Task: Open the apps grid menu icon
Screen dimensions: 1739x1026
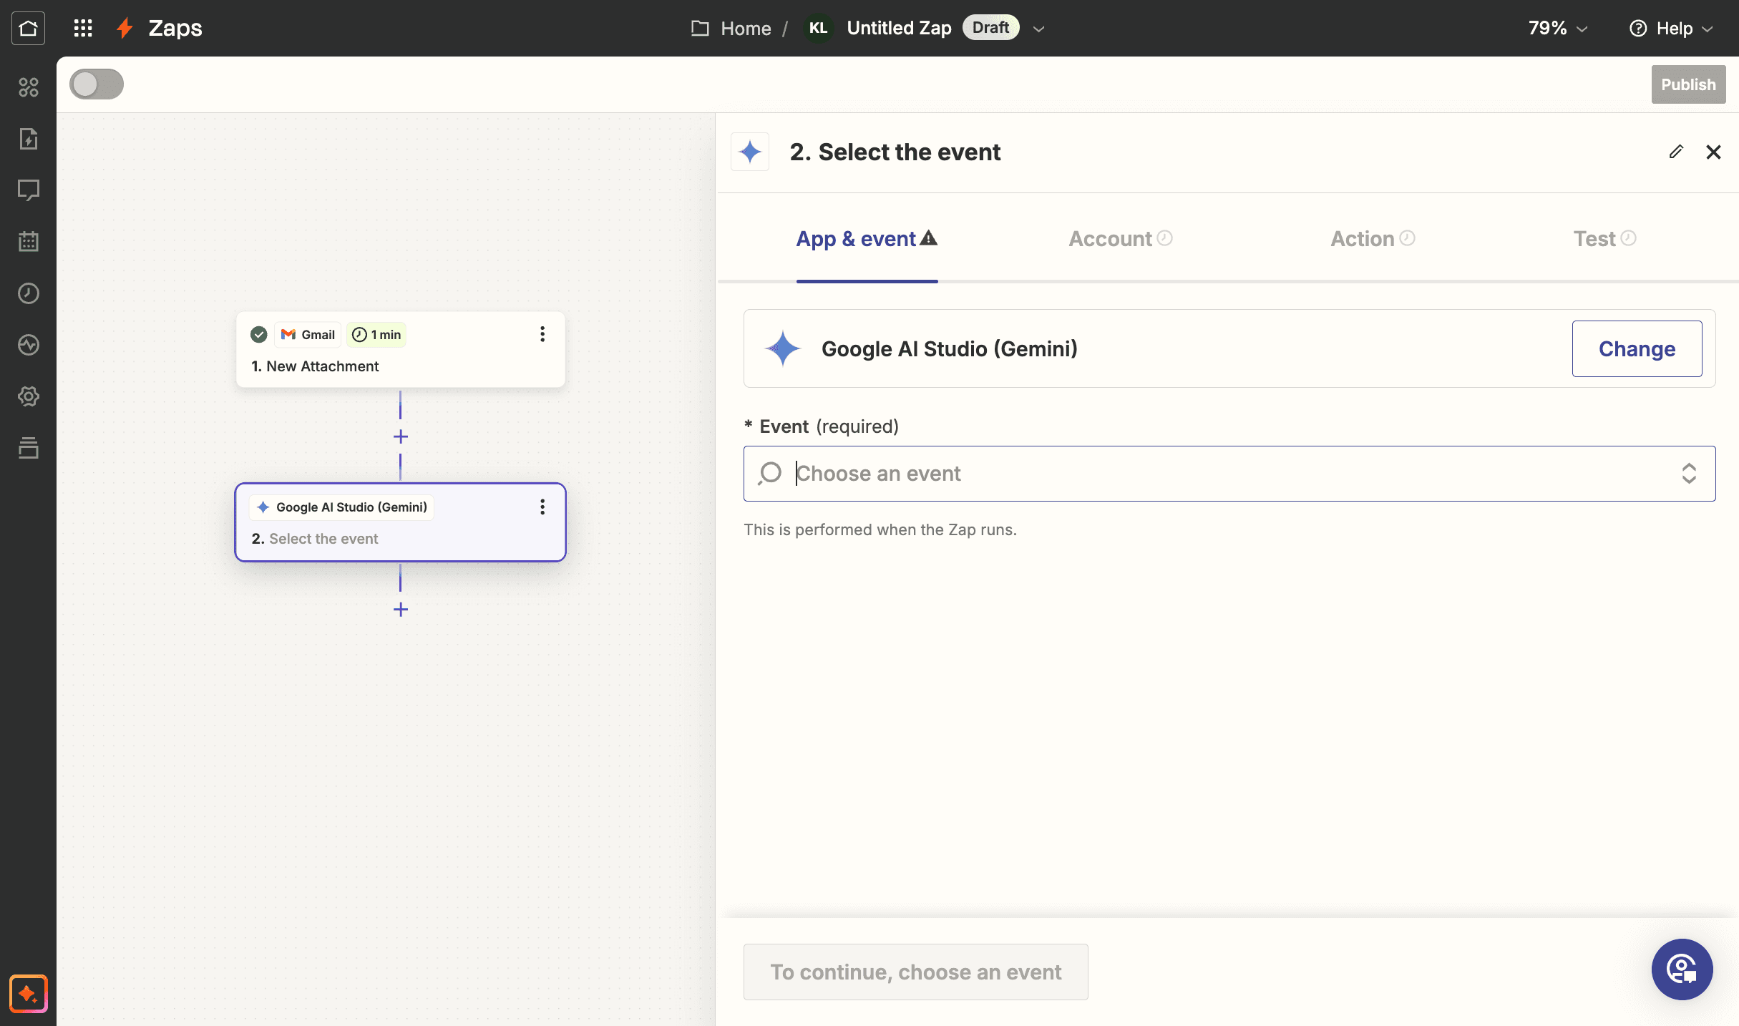Action: [83, 28]
